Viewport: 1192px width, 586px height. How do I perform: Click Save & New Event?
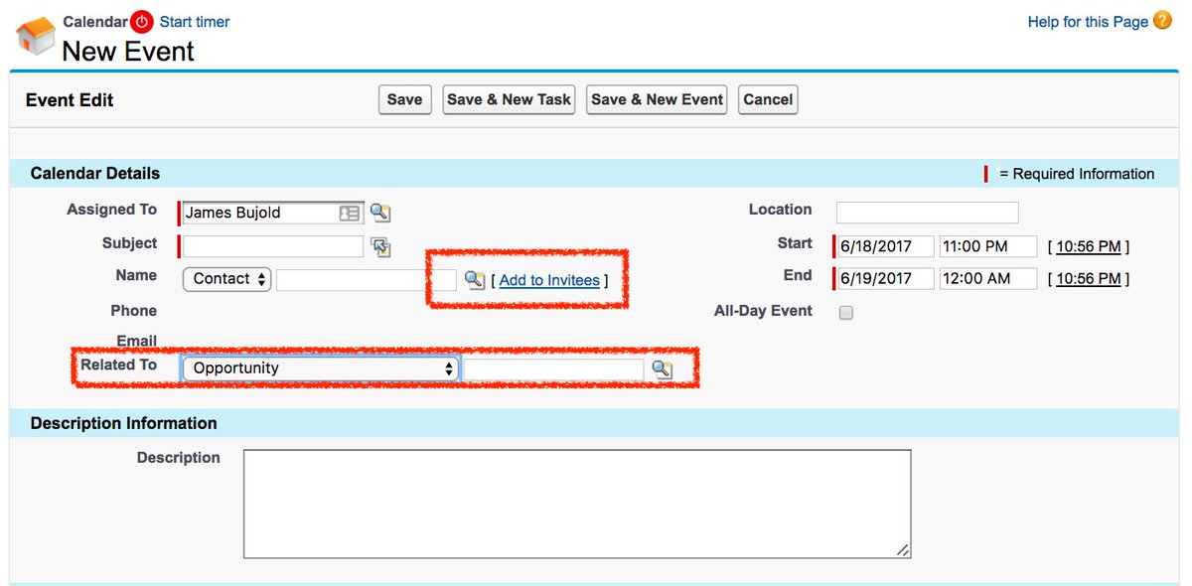pos(657,99)
